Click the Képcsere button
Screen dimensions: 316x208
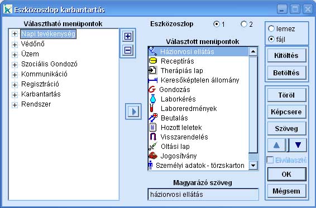point(286,112)
